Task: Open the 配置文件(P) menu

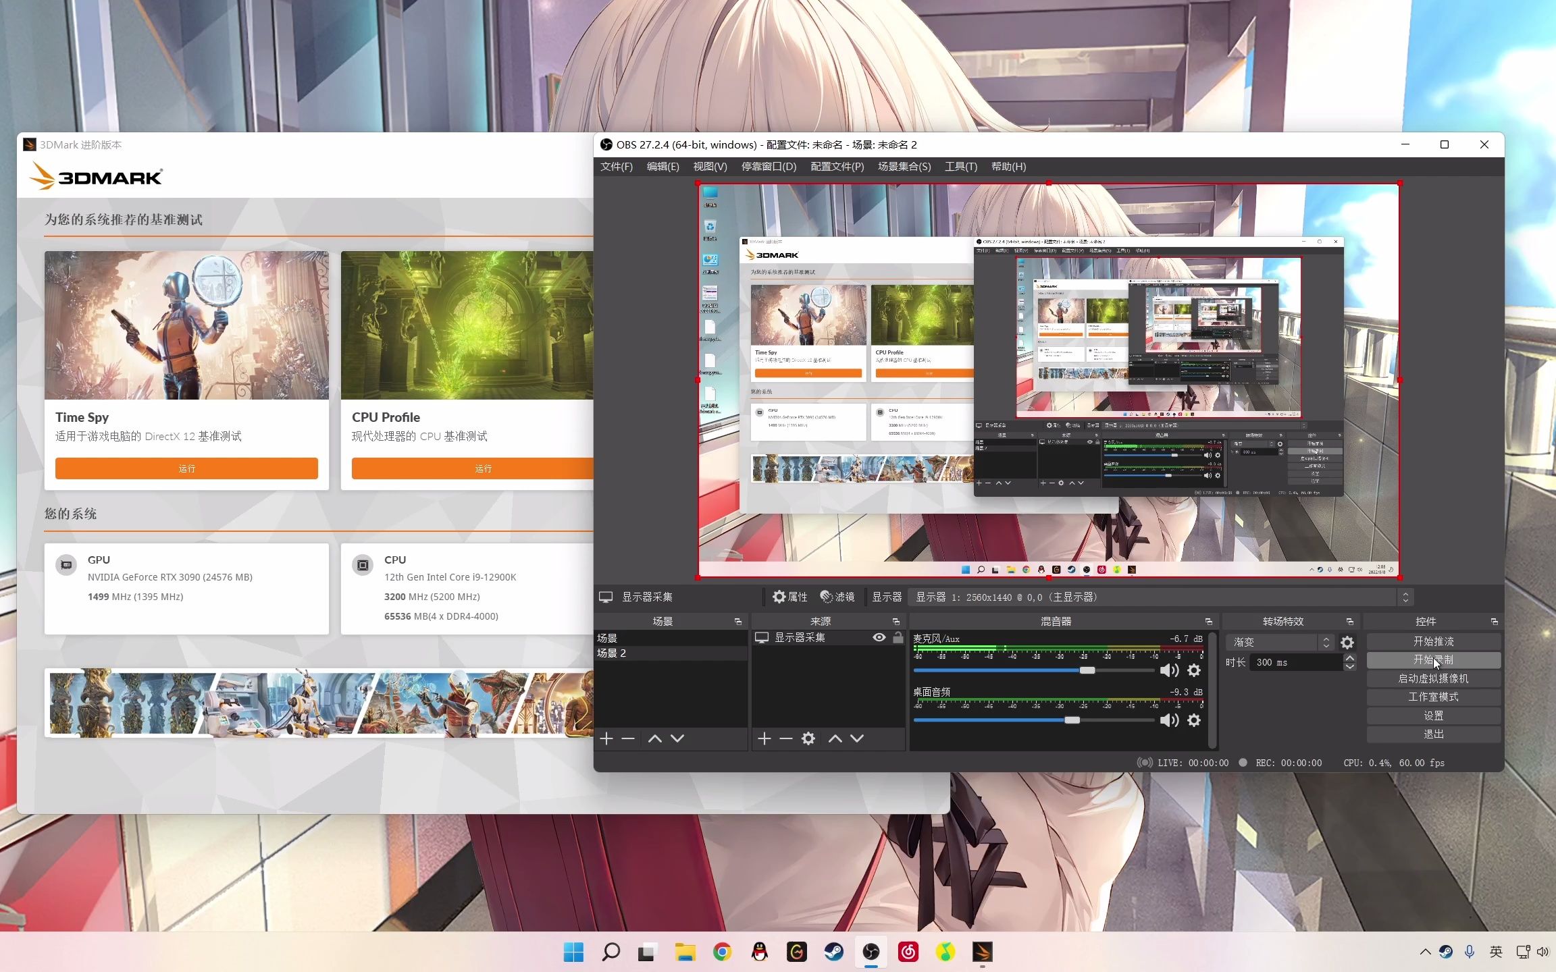Action: click(837, 166)
